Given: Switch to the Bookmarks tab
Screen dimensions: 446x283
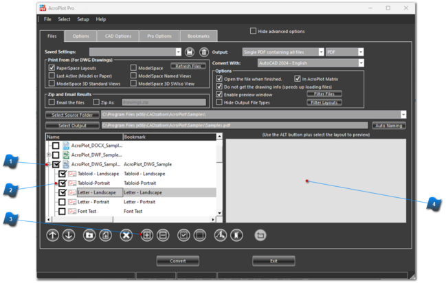Looking at the screenshot, I should (199, 36).
